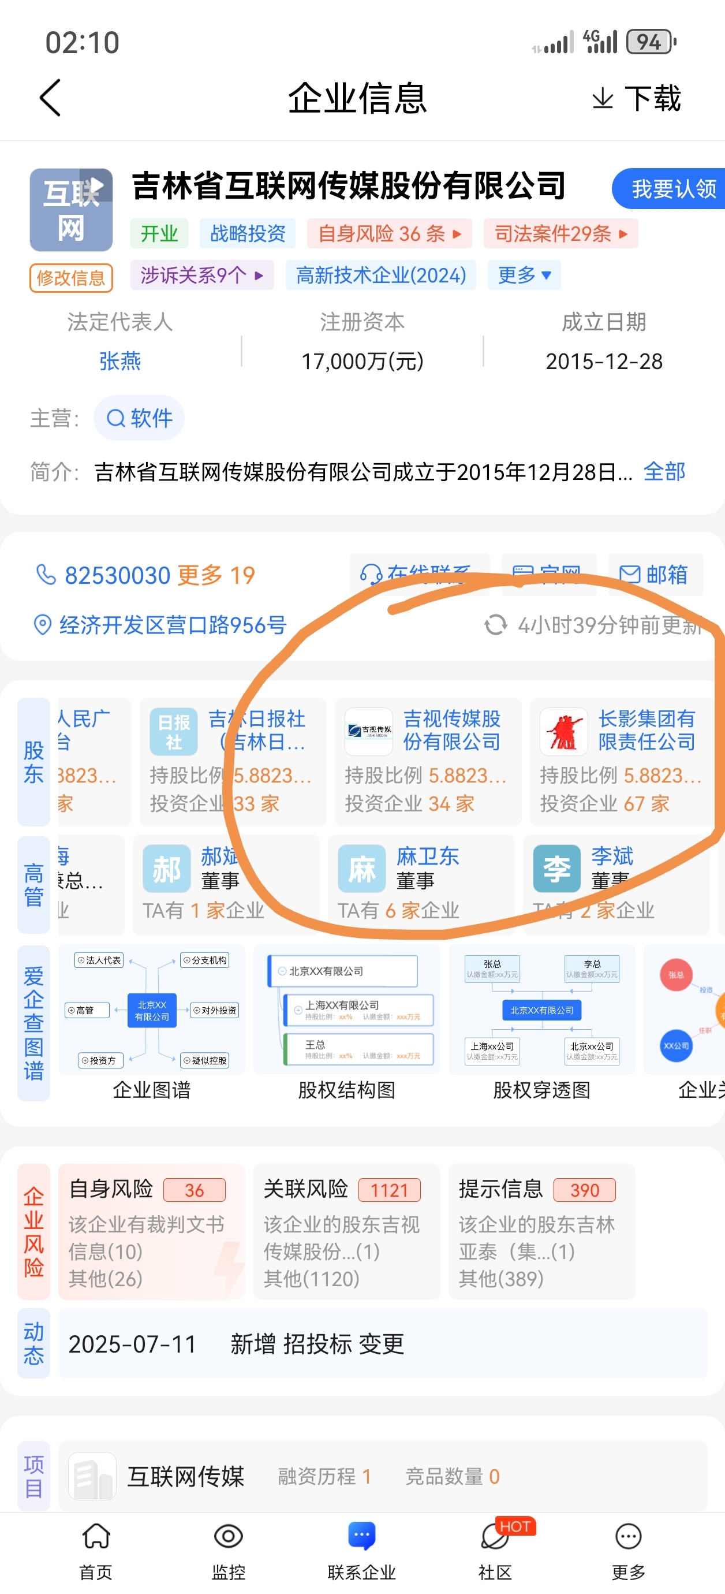Image resolution: width=725 pixels, height=1594 pixels.
Task: Open the 2025-07-11 新增 招投标 变更 update
Action: pyautogui.click(x=382, y=1343)
